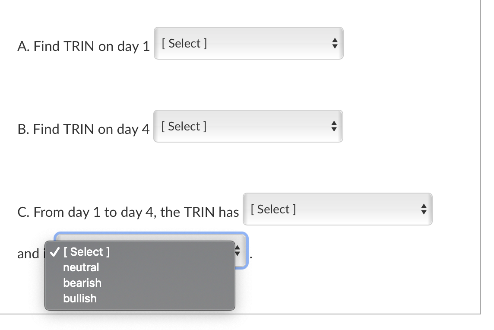Image resolution: width=494 pixels, height=330 pixels.
Task: Click the arrows on the highlighted open dropdown
Action: point(237,251)
